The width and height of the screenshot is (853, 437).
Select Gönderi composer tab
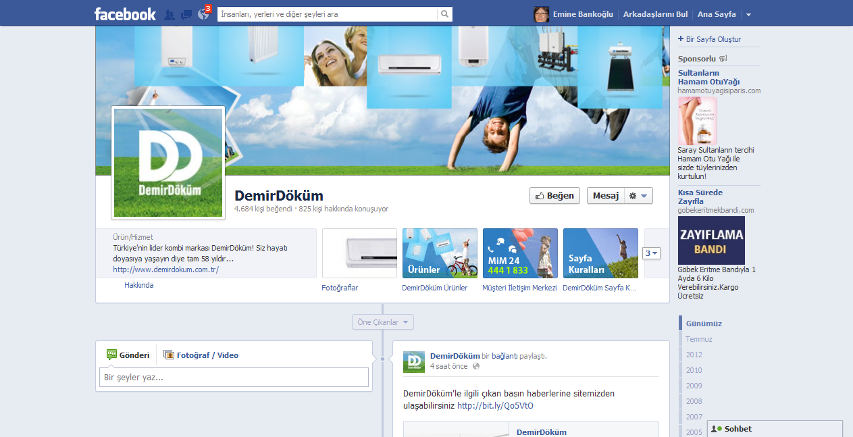tap(128, 355)
